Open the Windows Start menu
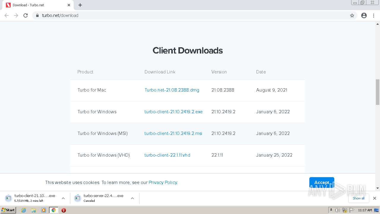380x214 pixels. [x=8, y=210]
